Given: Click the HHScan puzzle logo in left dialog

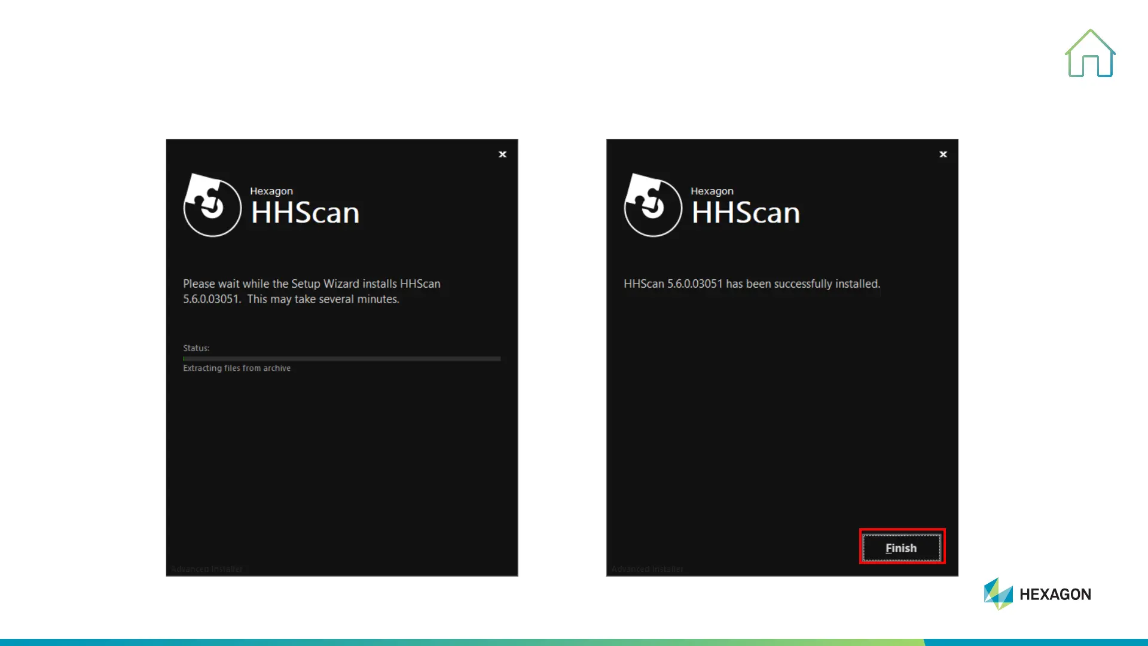Looking at the screenshot, I should pos(212,205).
